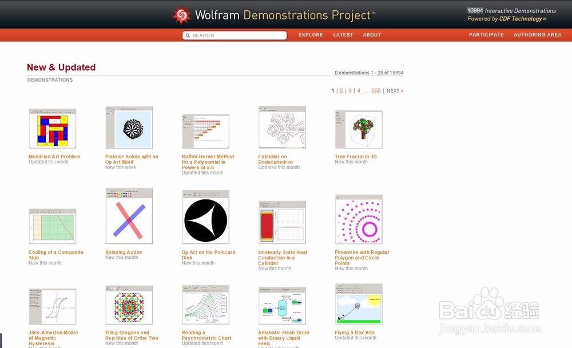Click Ruffini-Horner Method title link
The image size is (572, 348).
tap(208, 162)
